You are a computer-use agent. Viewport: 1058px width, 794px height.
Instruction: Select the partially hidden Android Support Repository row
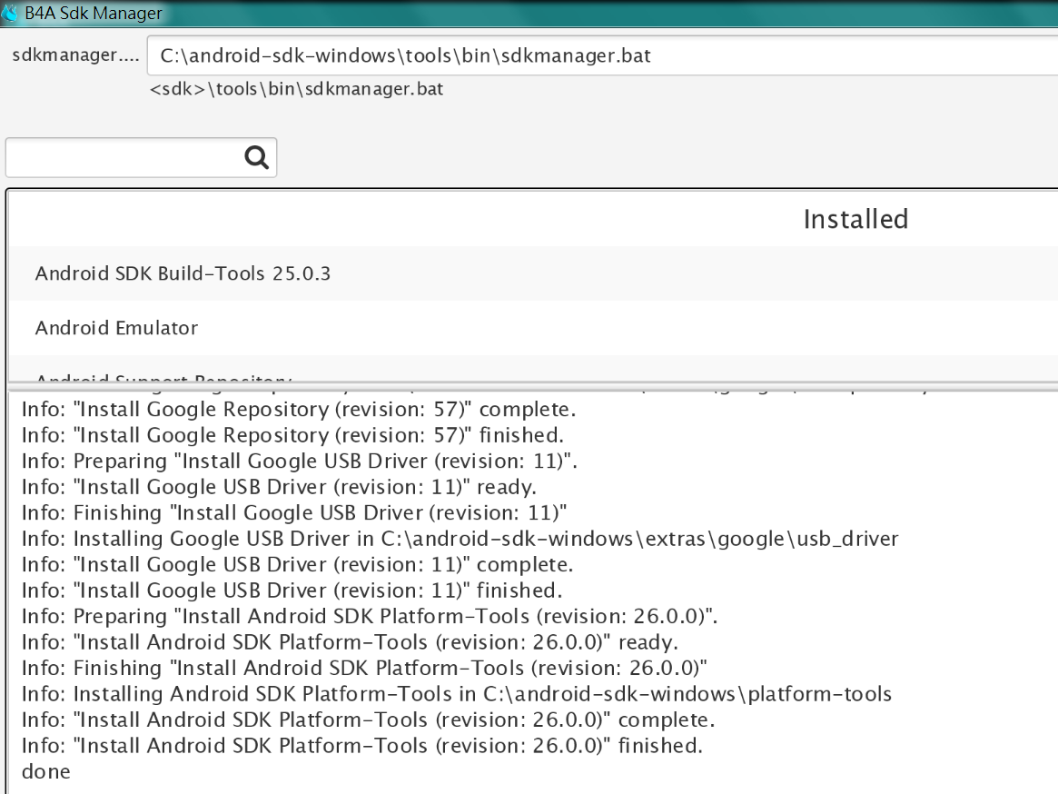click(x=163, y=378)
